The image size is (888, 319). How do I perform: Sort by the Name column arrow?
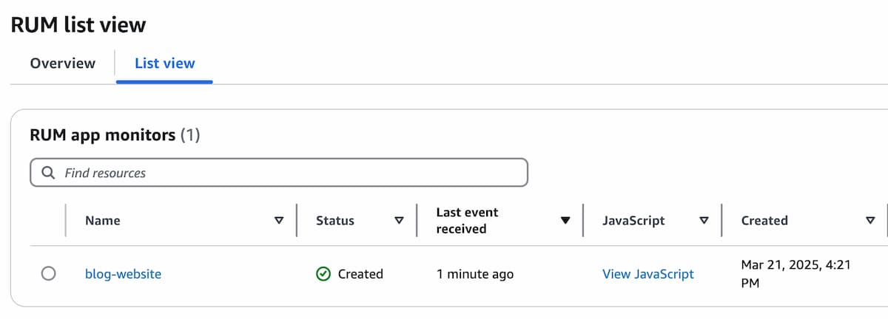(x=279, y=221)
